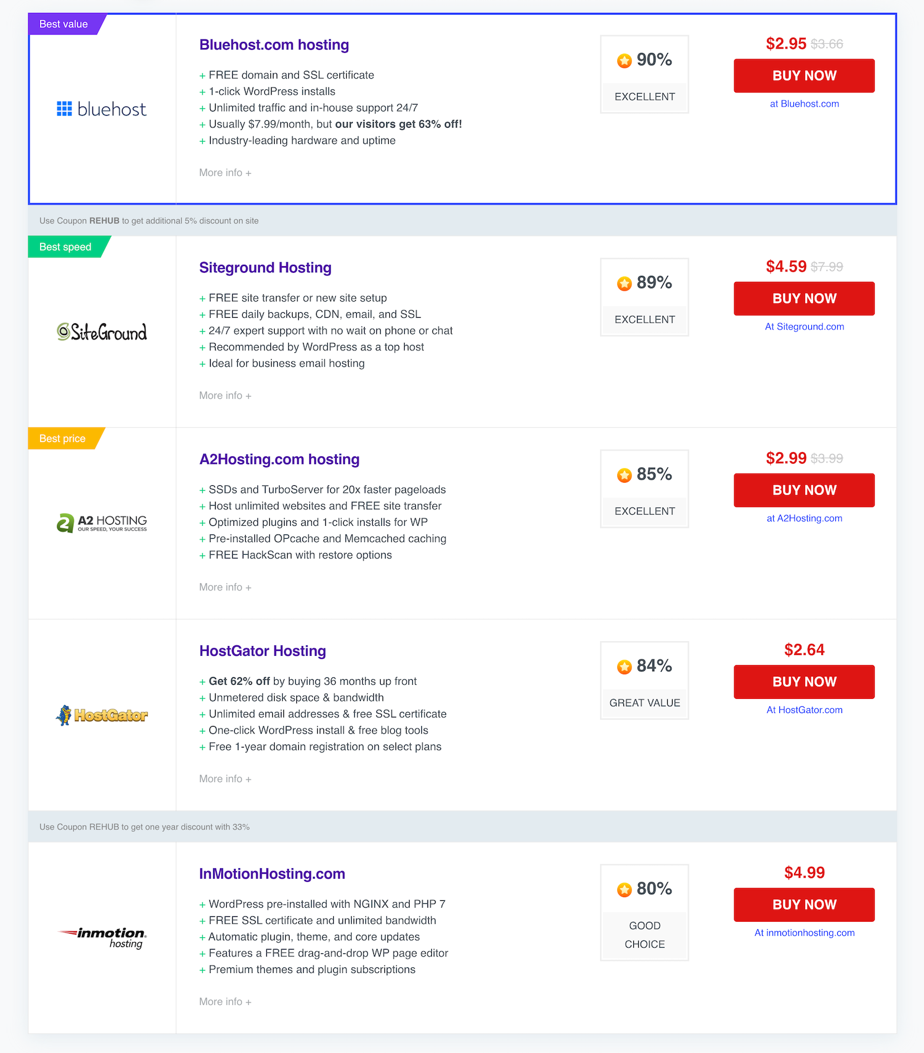This screenshot has height=1053, width=924.
Task: Click the HostGator logo
Action: [x=102, y=715]
